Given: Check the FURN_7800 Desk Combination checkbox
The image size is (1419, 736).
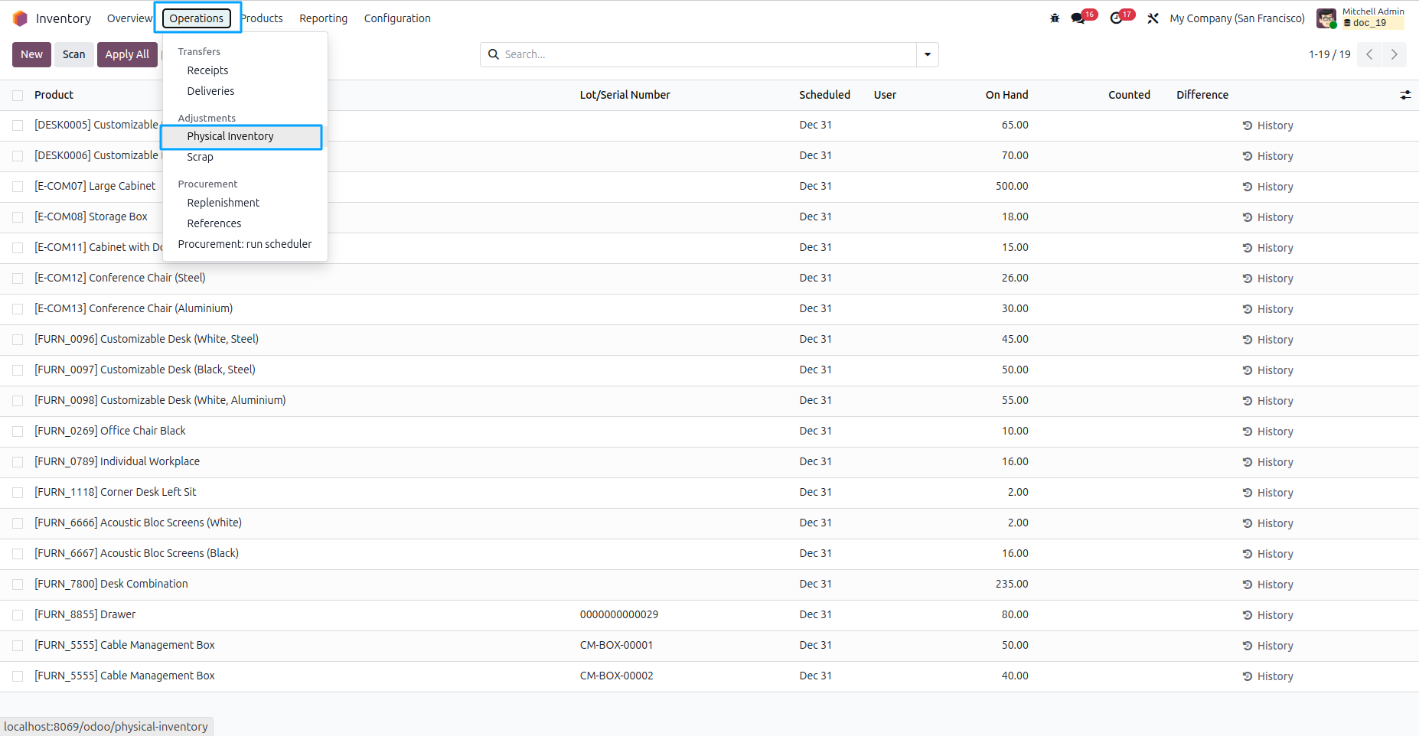Looking at the screenshot, I should pyautogui.click(x=18, y=585).
